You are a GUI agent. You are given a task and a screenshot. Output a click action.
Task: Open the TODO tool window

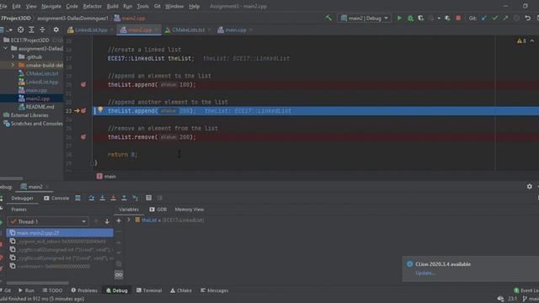point(52,290)
